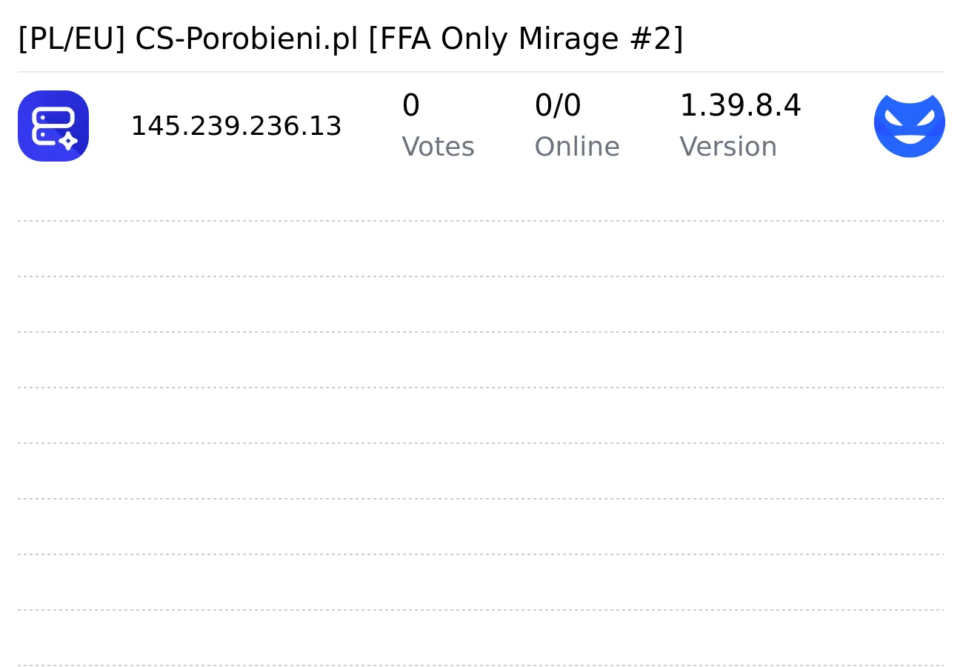Click the [PL/EU] tag in title

pos(72,39)
